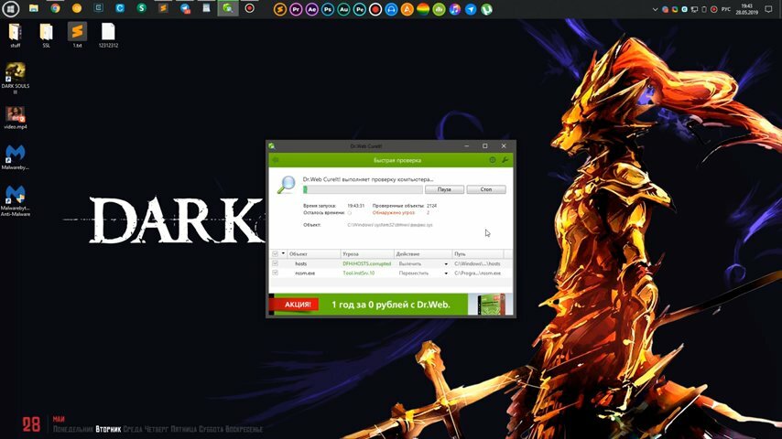
Task: Uncheck the hosts threat checkbox
Action: 275,263
